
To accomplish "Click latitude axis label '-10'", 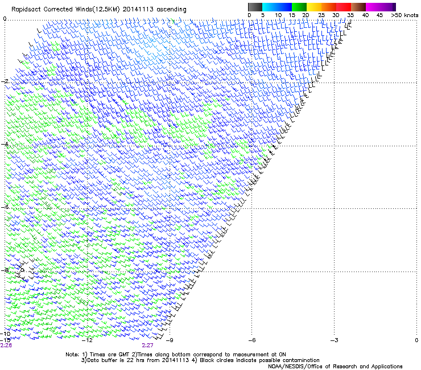I will click(x=5, y=334).
